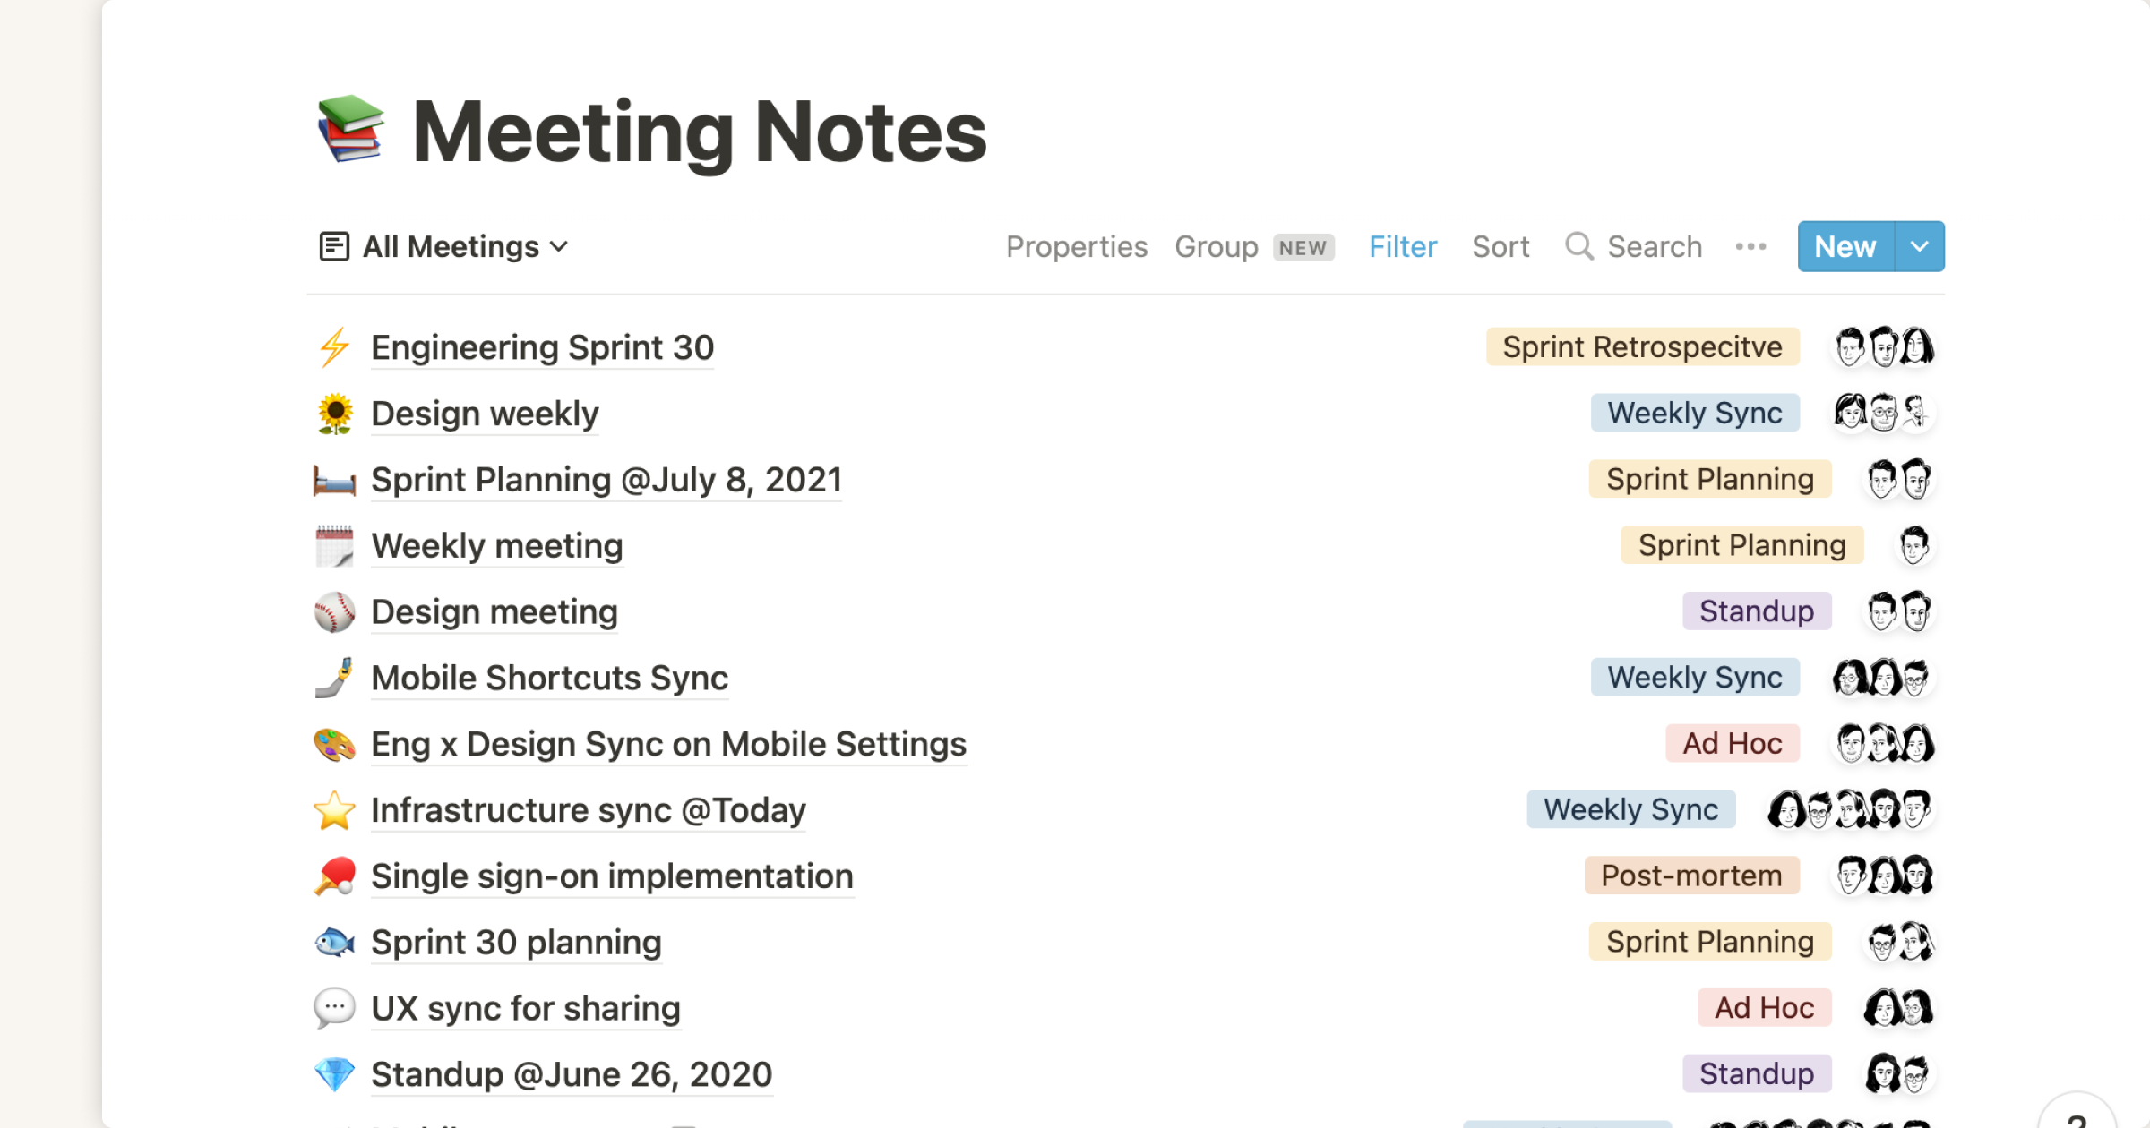This screenshot has height=1128, width=2150.
Task: Open the Properties menu
Action: pyautogui.click(x=1077, y=246)
